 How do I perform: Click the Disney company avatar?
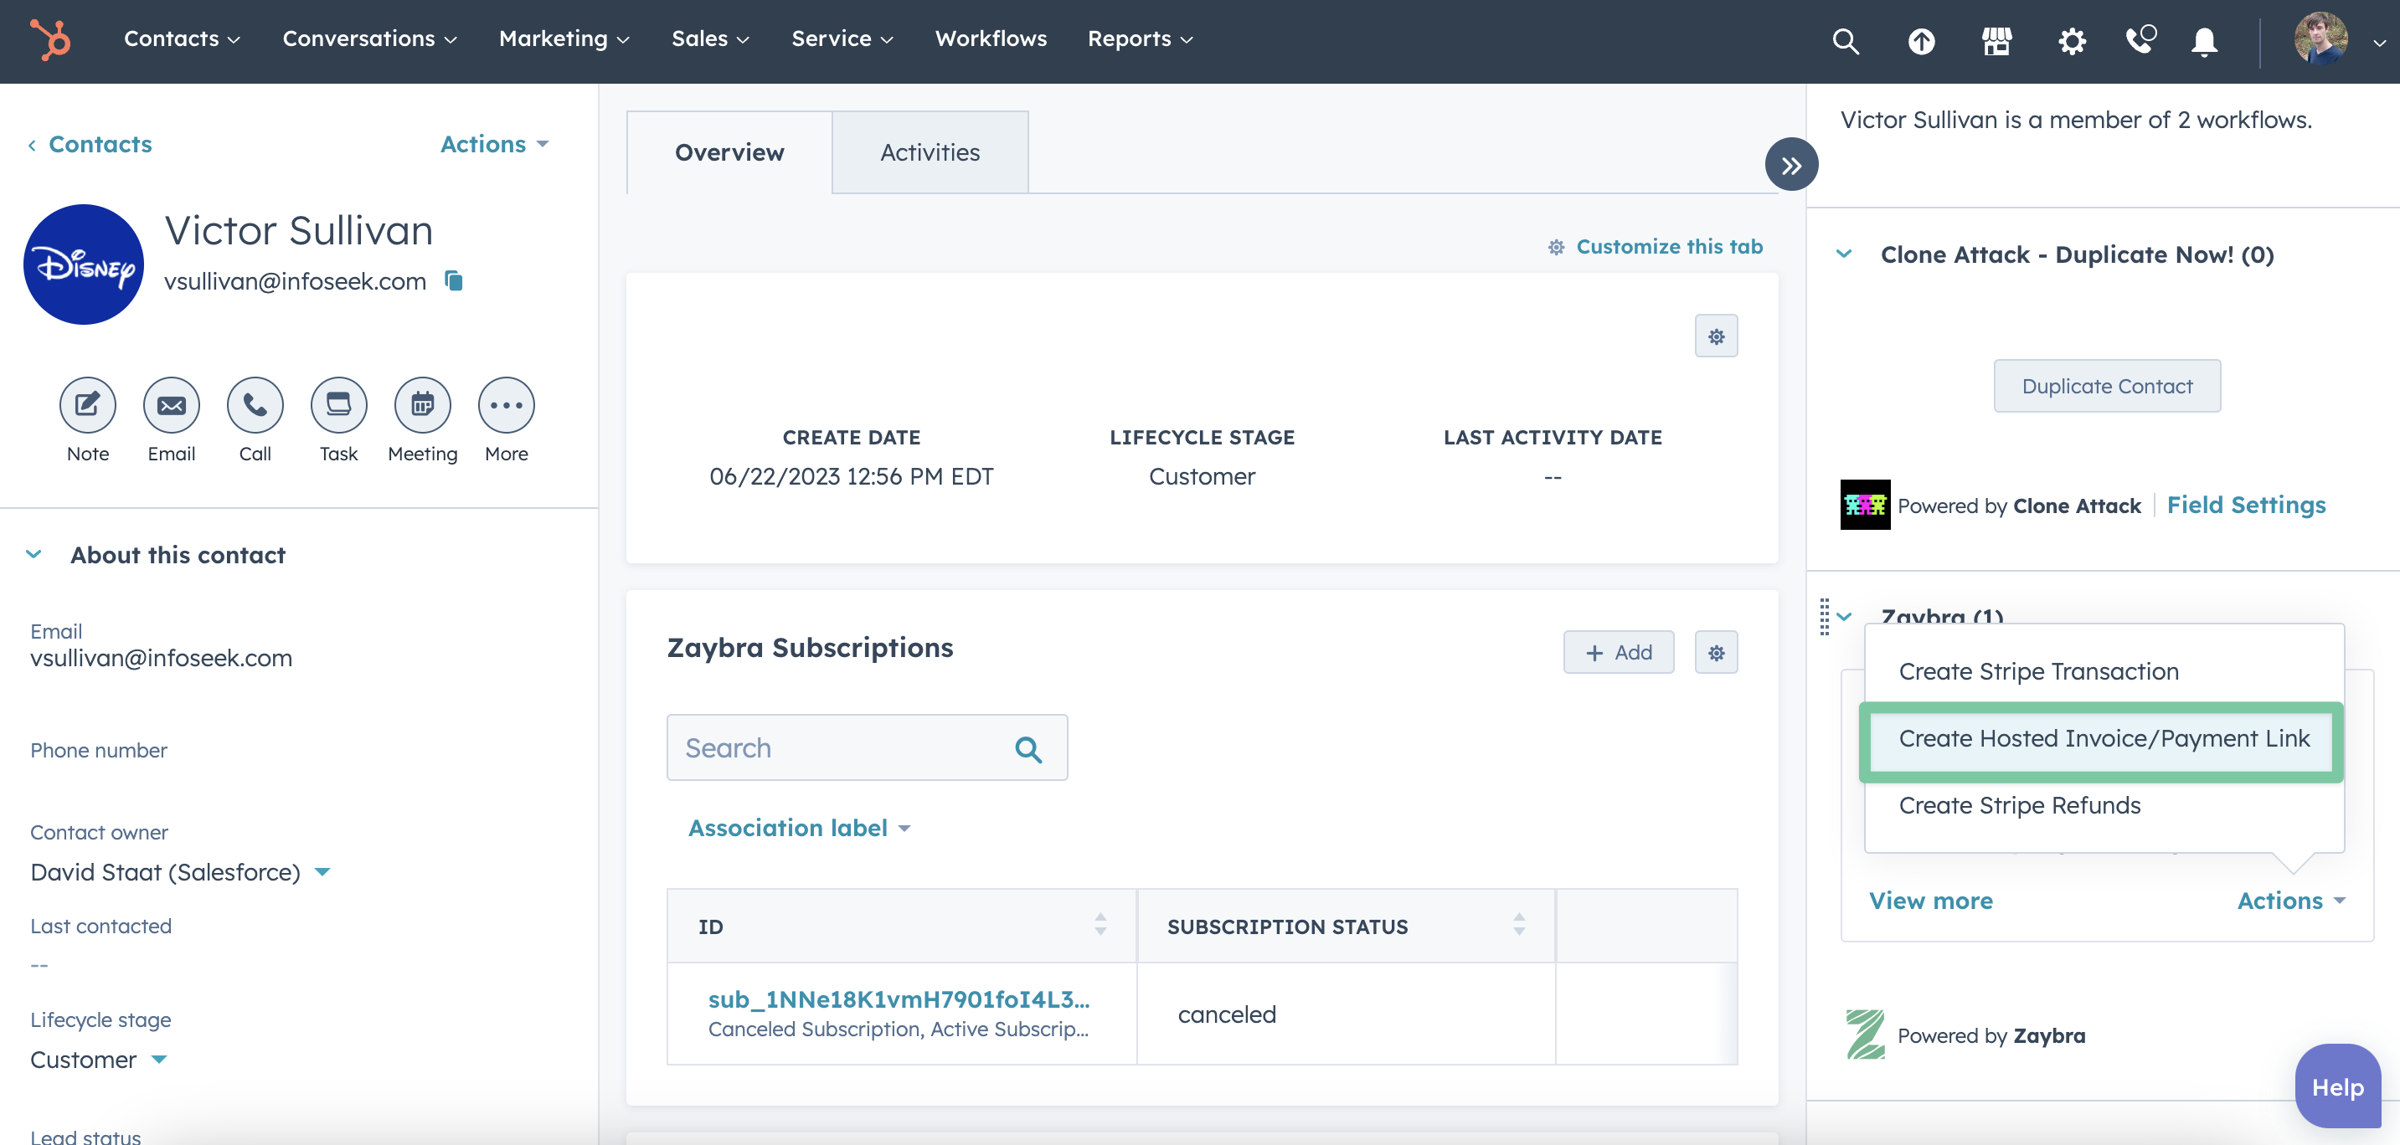(84, 264)
